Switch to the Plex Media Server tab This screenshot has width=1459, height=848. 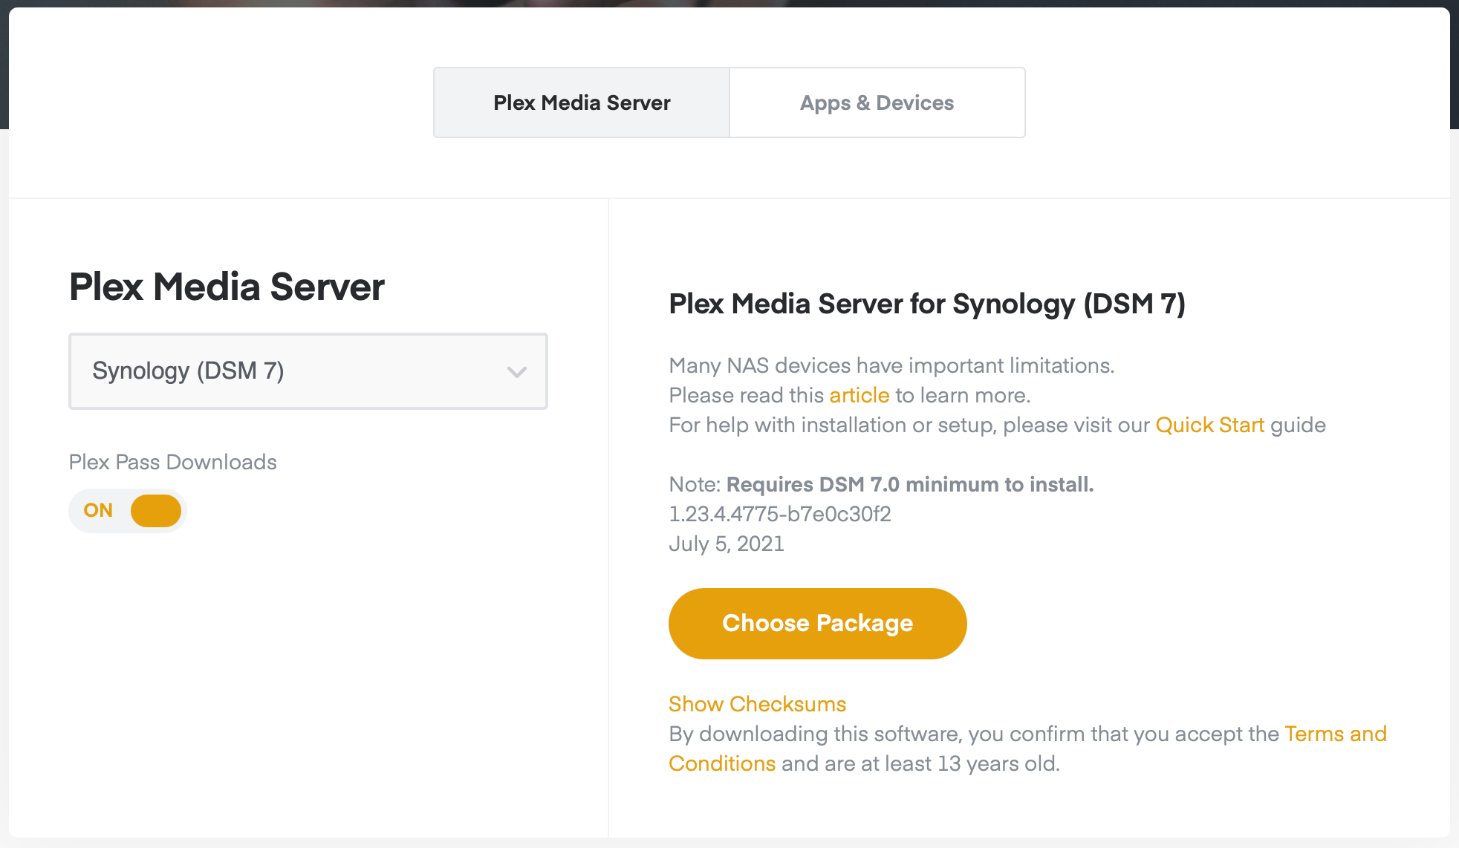[x=582, y=102]
